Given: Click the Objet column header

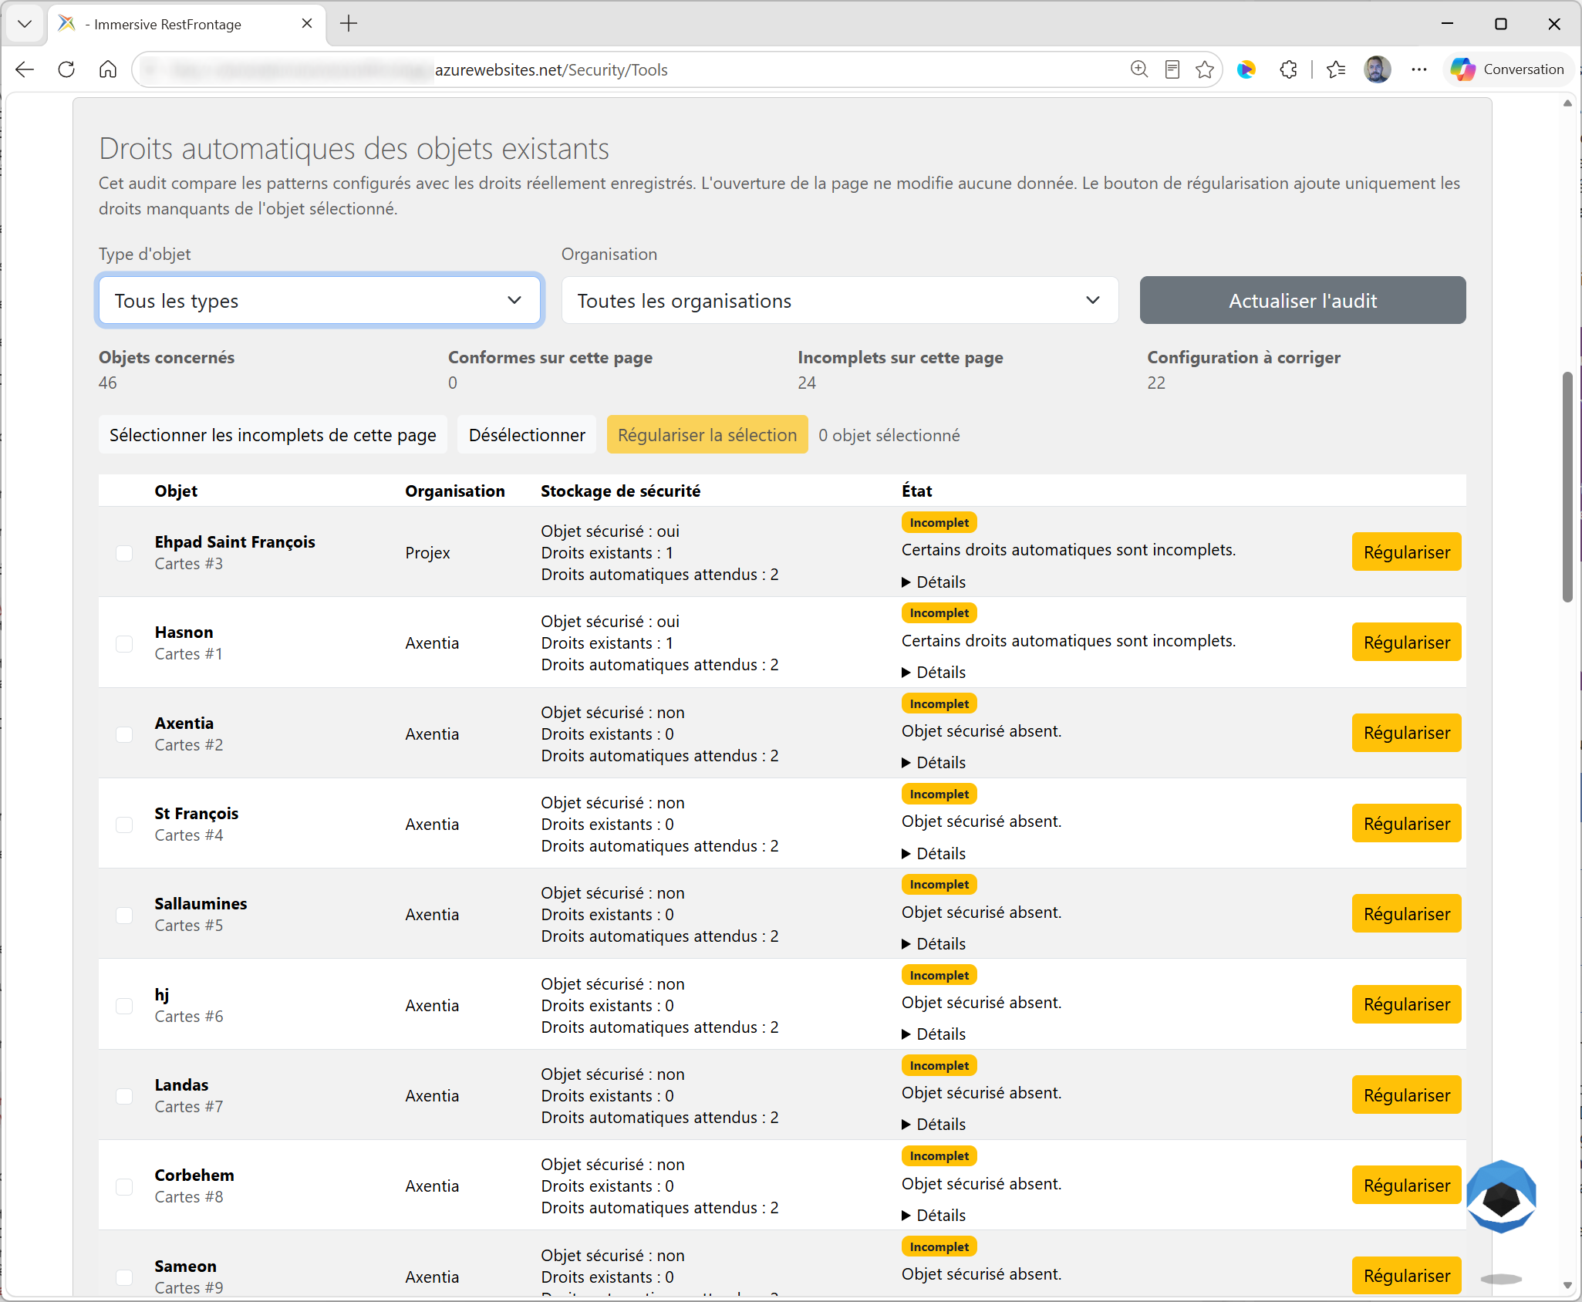Looking at the screenshot, I should coord(176,491).
